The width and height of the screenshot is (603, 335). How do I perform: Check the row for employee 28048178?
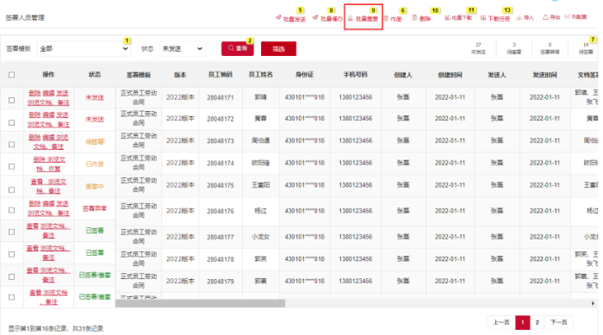(x=11, y=254)
